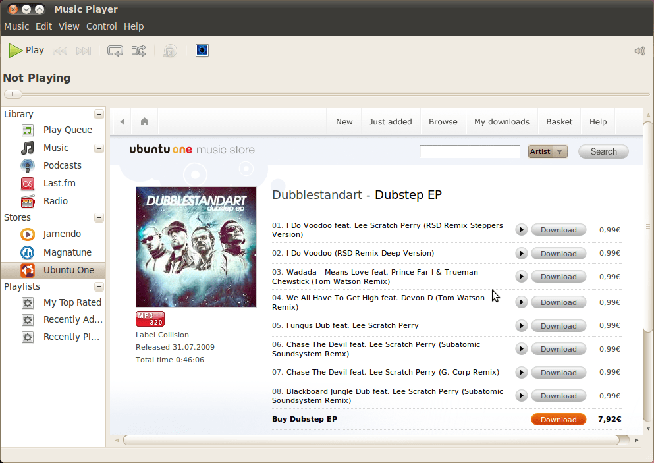This screenshot has height=463, width=654.
Task: Click the MP3 320 format badge
Action: [150, 319]
